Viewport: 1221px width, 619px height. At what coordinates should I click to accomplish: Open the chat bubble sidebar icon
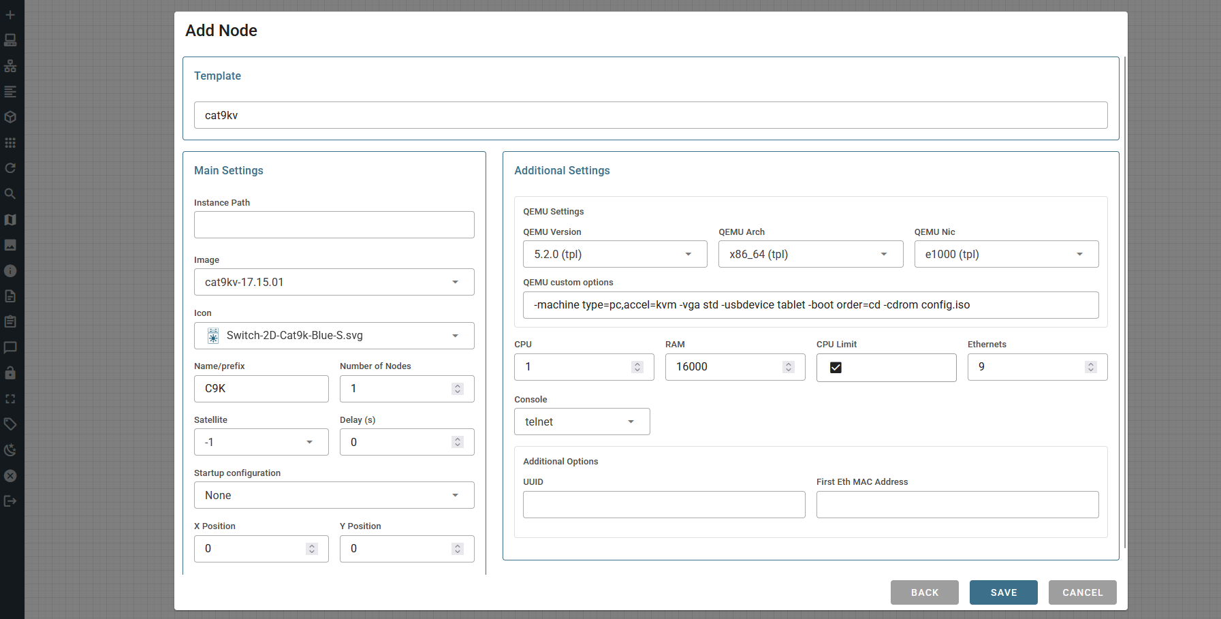10,347
